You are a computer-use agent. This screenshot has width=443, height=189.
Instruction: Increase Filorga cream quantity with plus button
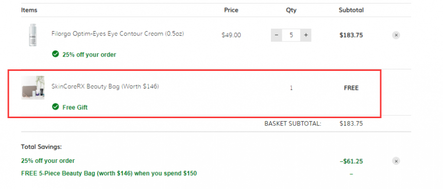click(x=305, y=35)
